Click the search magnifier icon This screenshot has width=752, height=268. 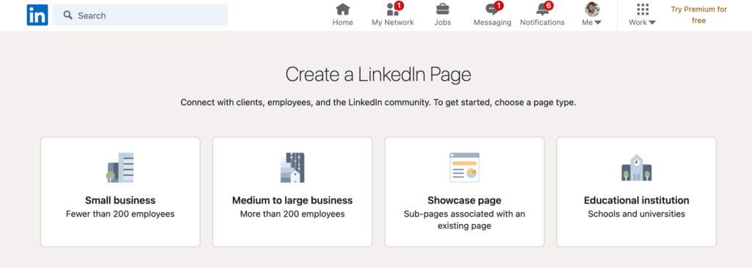pos(68,15)
